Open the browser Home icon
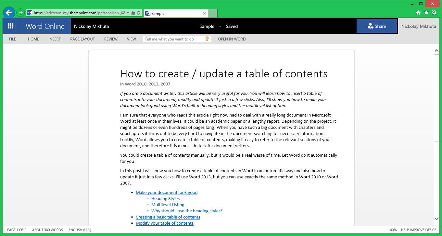The image size is (442, 236). [x=418, y=13]
